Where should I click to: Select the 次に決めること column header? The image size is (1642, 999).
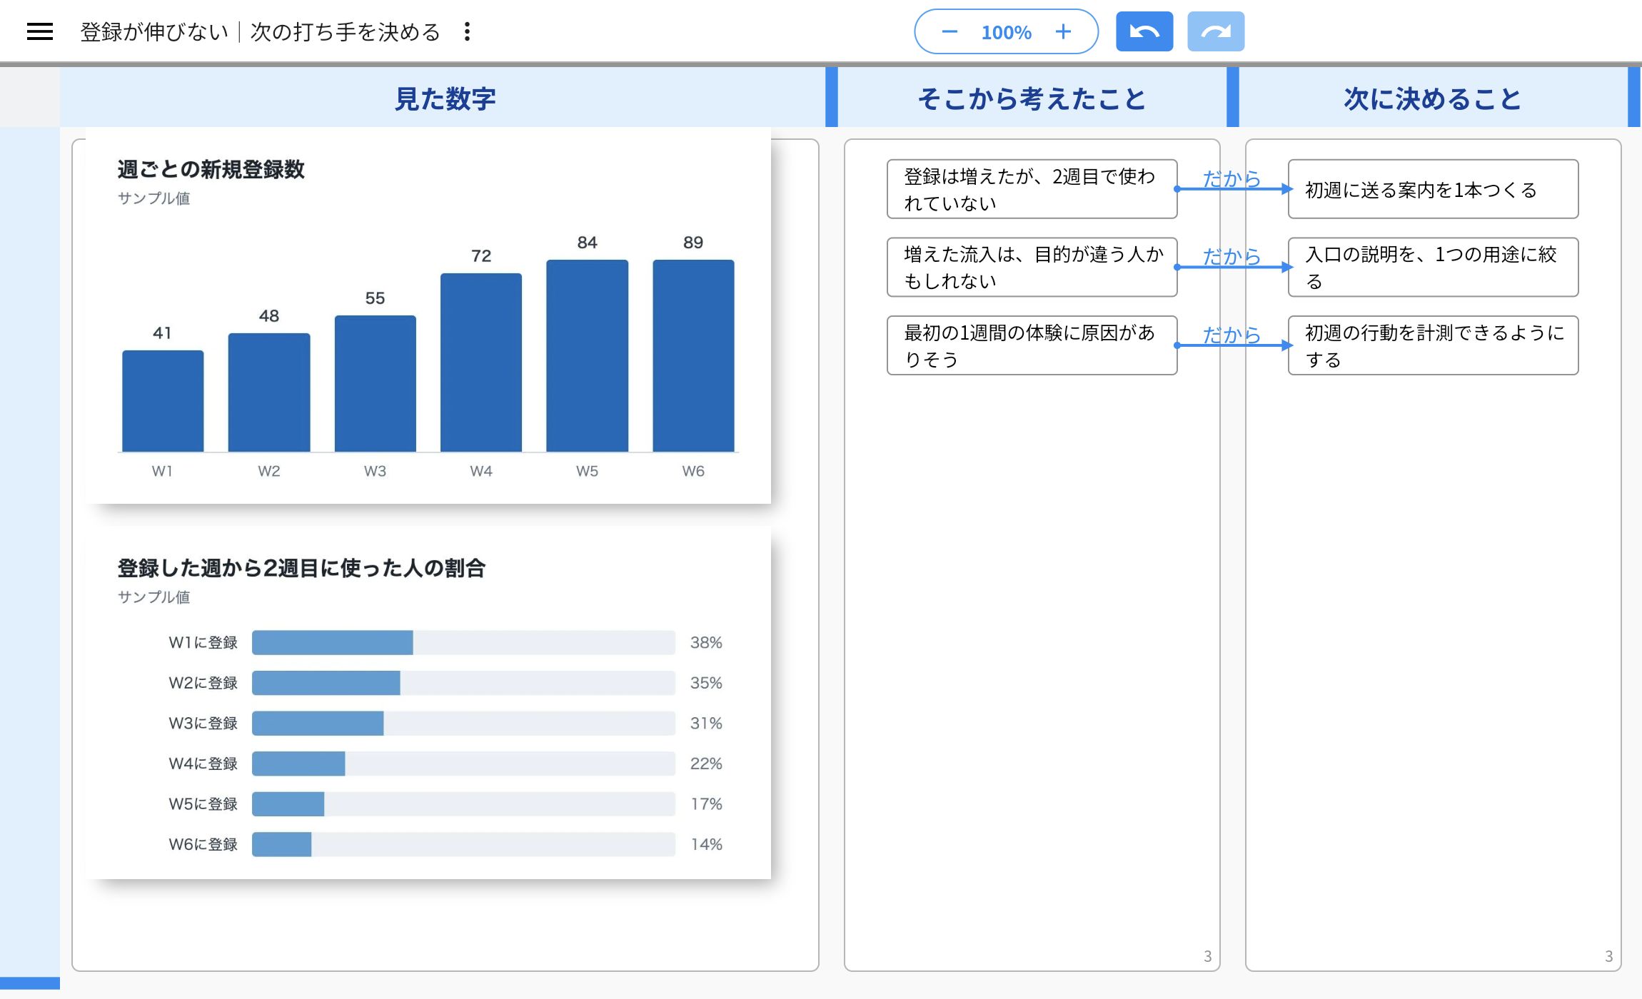(1433, 98)
